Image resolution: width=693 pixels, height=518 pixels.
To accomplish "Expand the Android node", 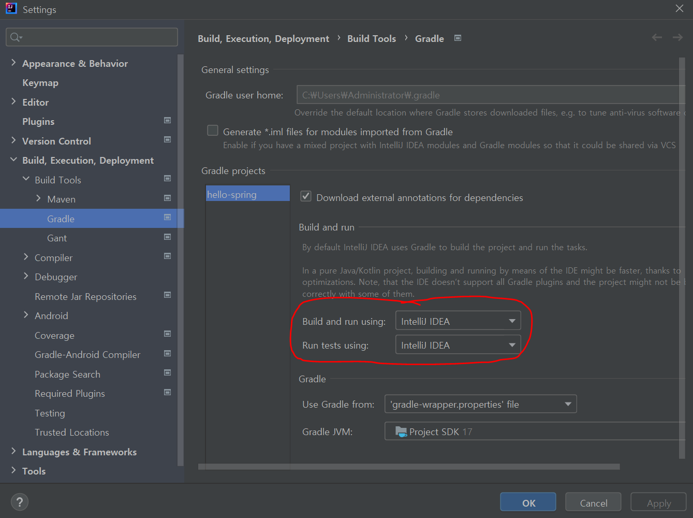I will click(x=26, y=314).
